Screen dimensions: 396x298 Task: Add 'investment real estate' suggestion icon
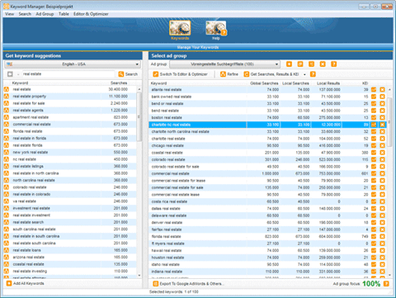[7, 208]
